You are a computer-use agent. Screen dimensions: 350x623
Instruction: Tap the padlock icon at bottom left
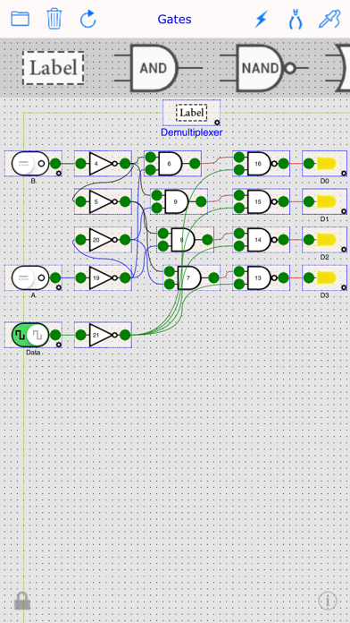(x=22, y=601)
